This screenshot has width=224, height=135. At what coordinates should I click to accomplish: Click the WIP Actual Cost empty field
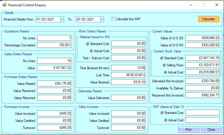(203, 120)
